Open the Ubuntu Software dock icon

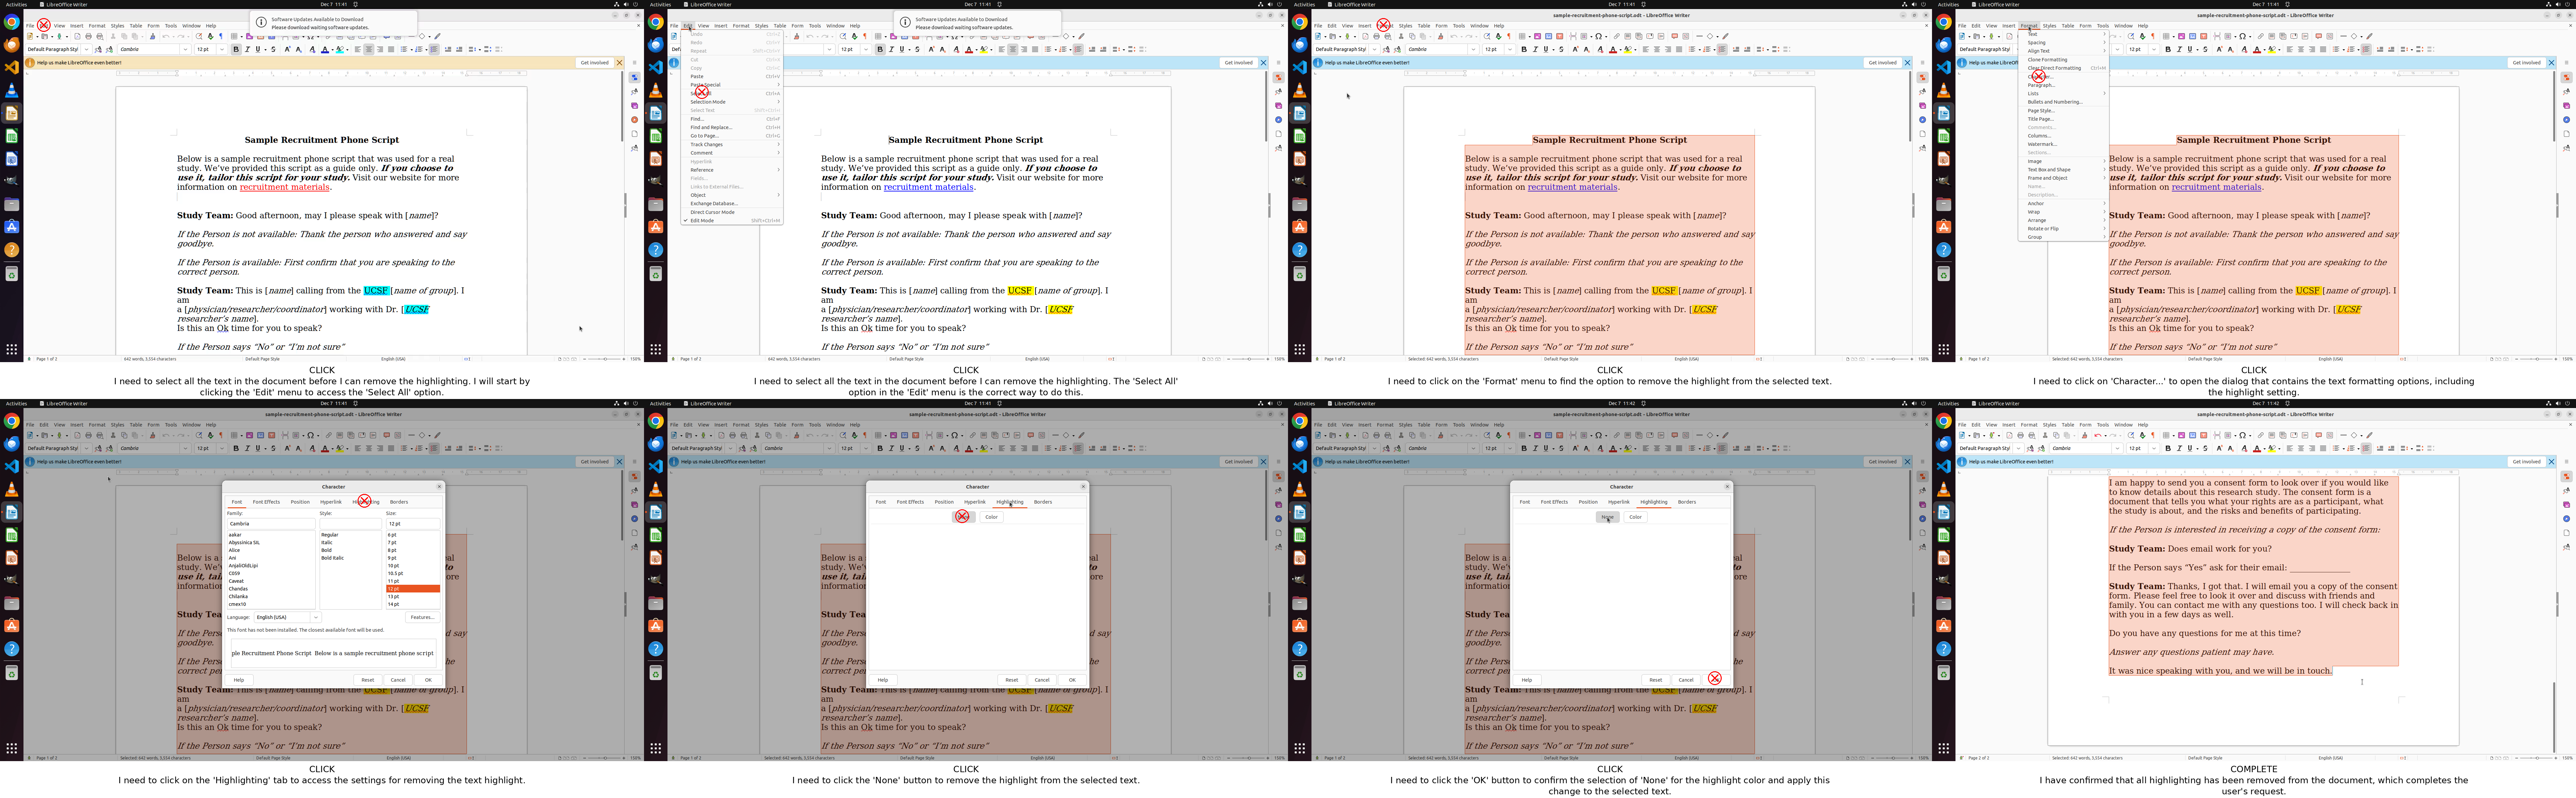tap(12, 227)
